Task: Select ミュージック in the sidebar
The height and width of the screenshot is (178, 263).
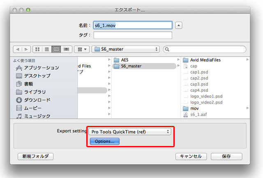Action: [x=33, y=116]
